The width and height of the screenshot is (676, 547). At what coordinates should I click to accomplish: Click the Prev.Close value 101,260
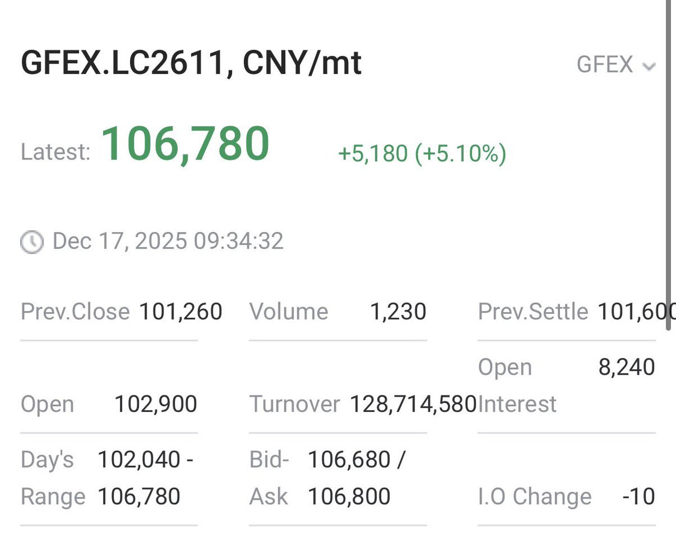181,312
